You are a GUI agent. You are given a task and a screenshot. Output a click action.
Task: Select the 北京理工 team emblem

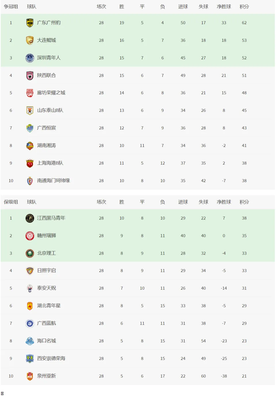pos(30,253)
